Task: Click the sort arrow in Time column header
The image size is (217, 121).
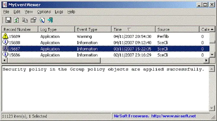Action: pos(129,29)
